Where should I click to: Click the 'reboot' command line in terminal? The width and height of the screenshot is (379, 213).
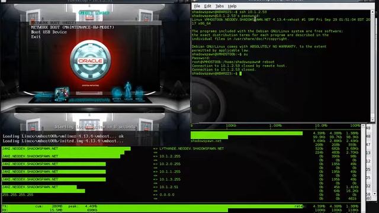[233, 62]
